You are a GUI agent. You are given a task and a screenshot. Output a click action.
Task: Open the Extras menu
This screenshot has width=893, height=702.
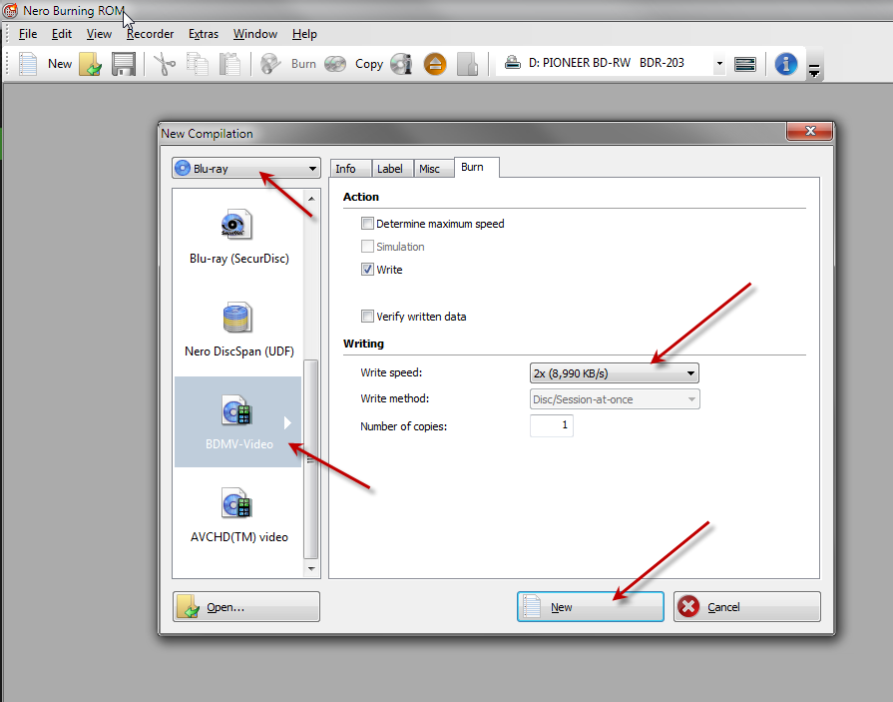pyautogui.click(x=204, y=34)
